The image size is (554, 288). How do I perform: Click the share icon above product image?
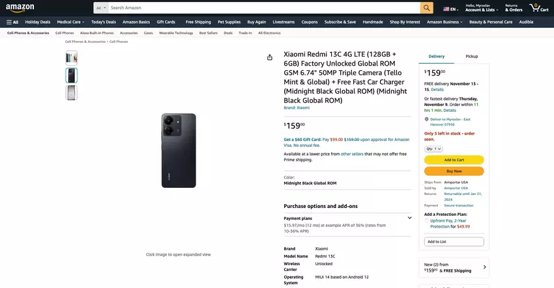(x=270, y=57)
